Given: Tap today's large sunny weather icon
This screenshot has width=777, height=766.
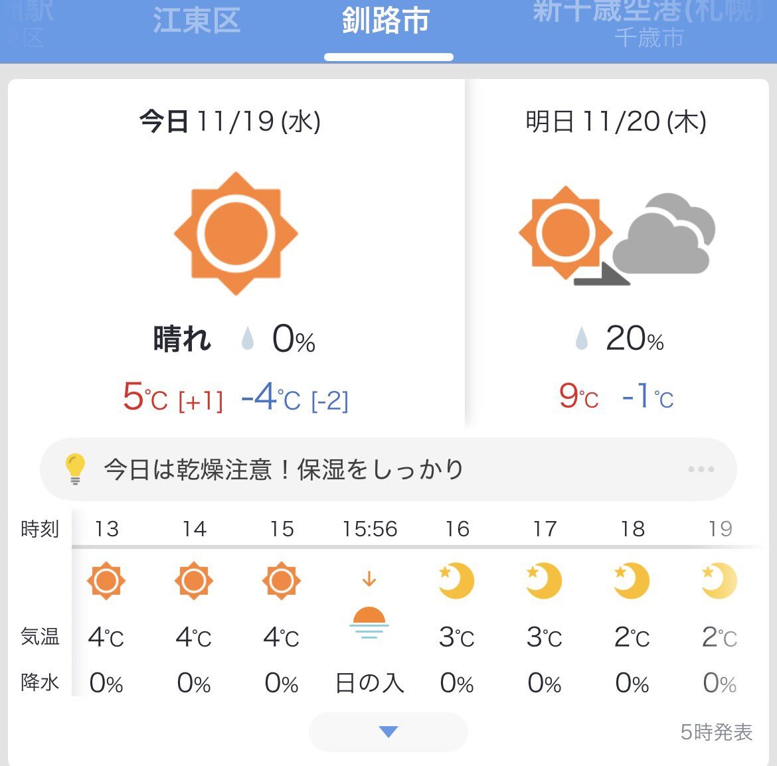Looking at the screenshot, I should click(x=236, y=234).
